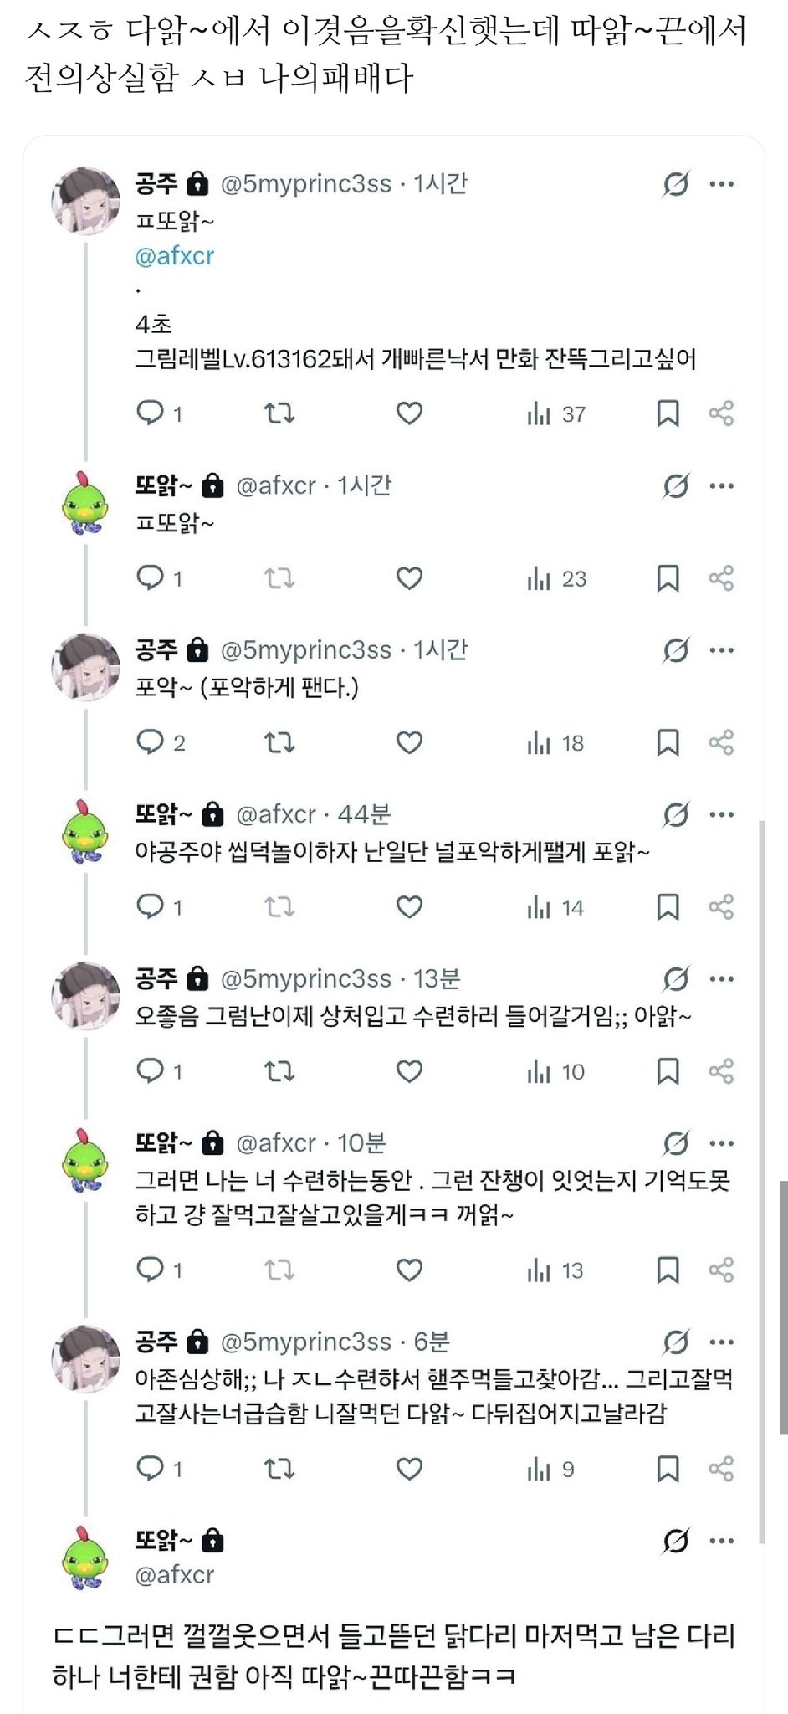View analytics showing 37 views
Viewport: 788px width, 1714px height.
556,413
